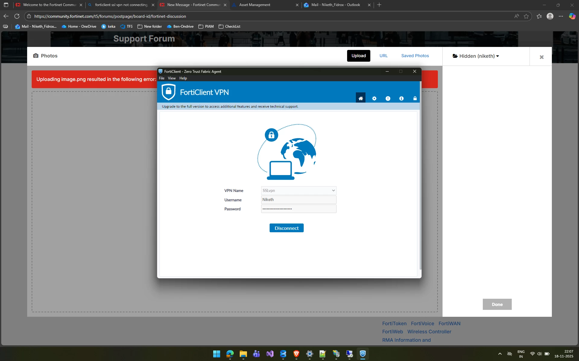Click FortiClient window vertical scrollbar
579x361 pixels.
pos(420,175)
